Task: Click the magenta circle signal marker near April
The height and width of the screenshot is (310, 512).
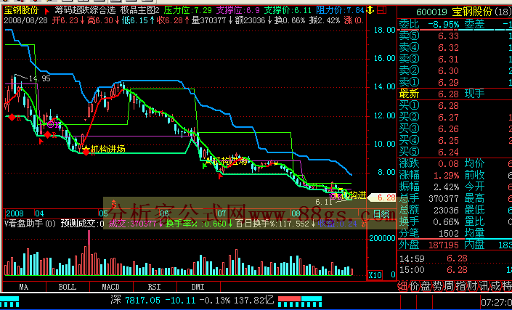Action: (50, 124)
